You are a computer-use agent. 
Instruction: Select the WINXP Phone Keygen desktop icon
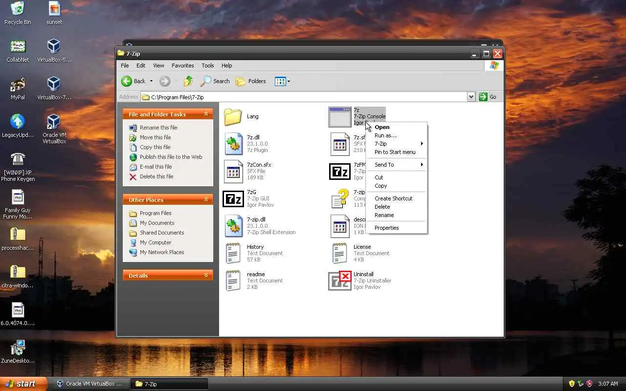18,159
